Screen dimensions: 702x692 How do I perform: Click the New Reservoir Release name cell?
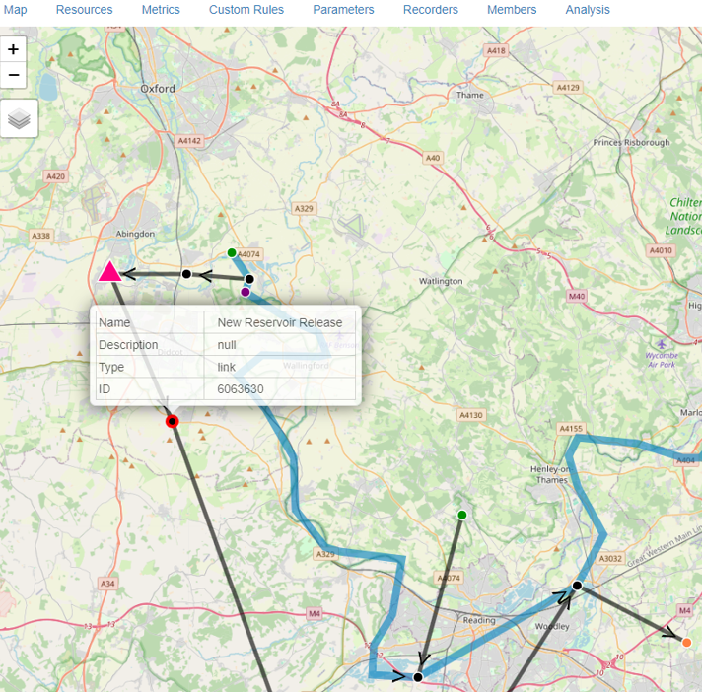click(280, 322)
